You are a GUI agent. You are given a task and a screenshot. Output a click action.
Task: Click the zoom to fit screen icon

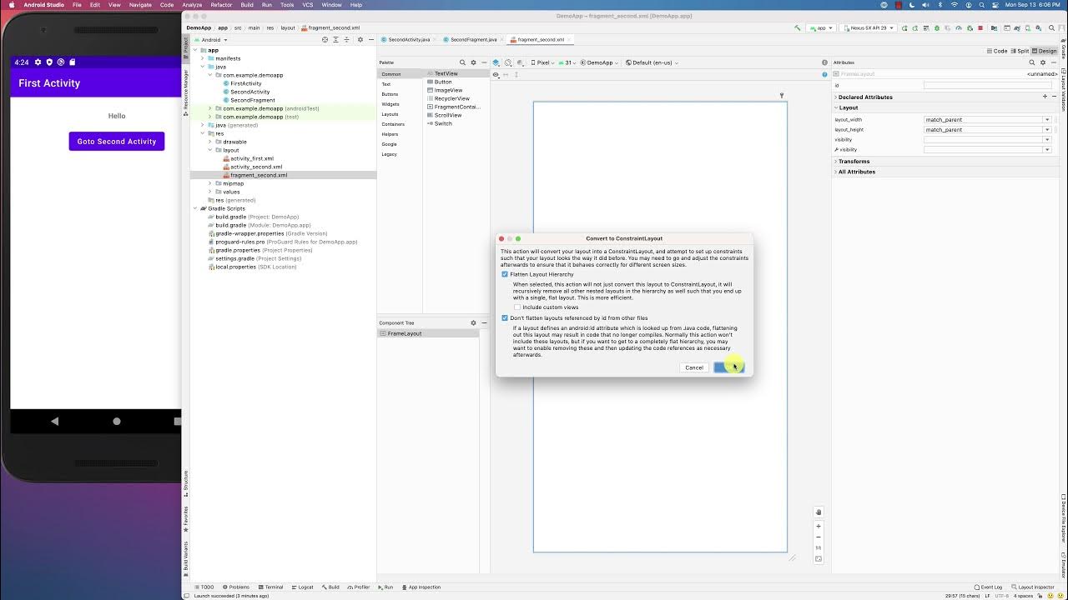click(x=819, y=558)
